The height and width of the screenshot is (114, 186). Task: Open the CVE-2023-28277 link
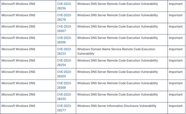pos(64,108)
